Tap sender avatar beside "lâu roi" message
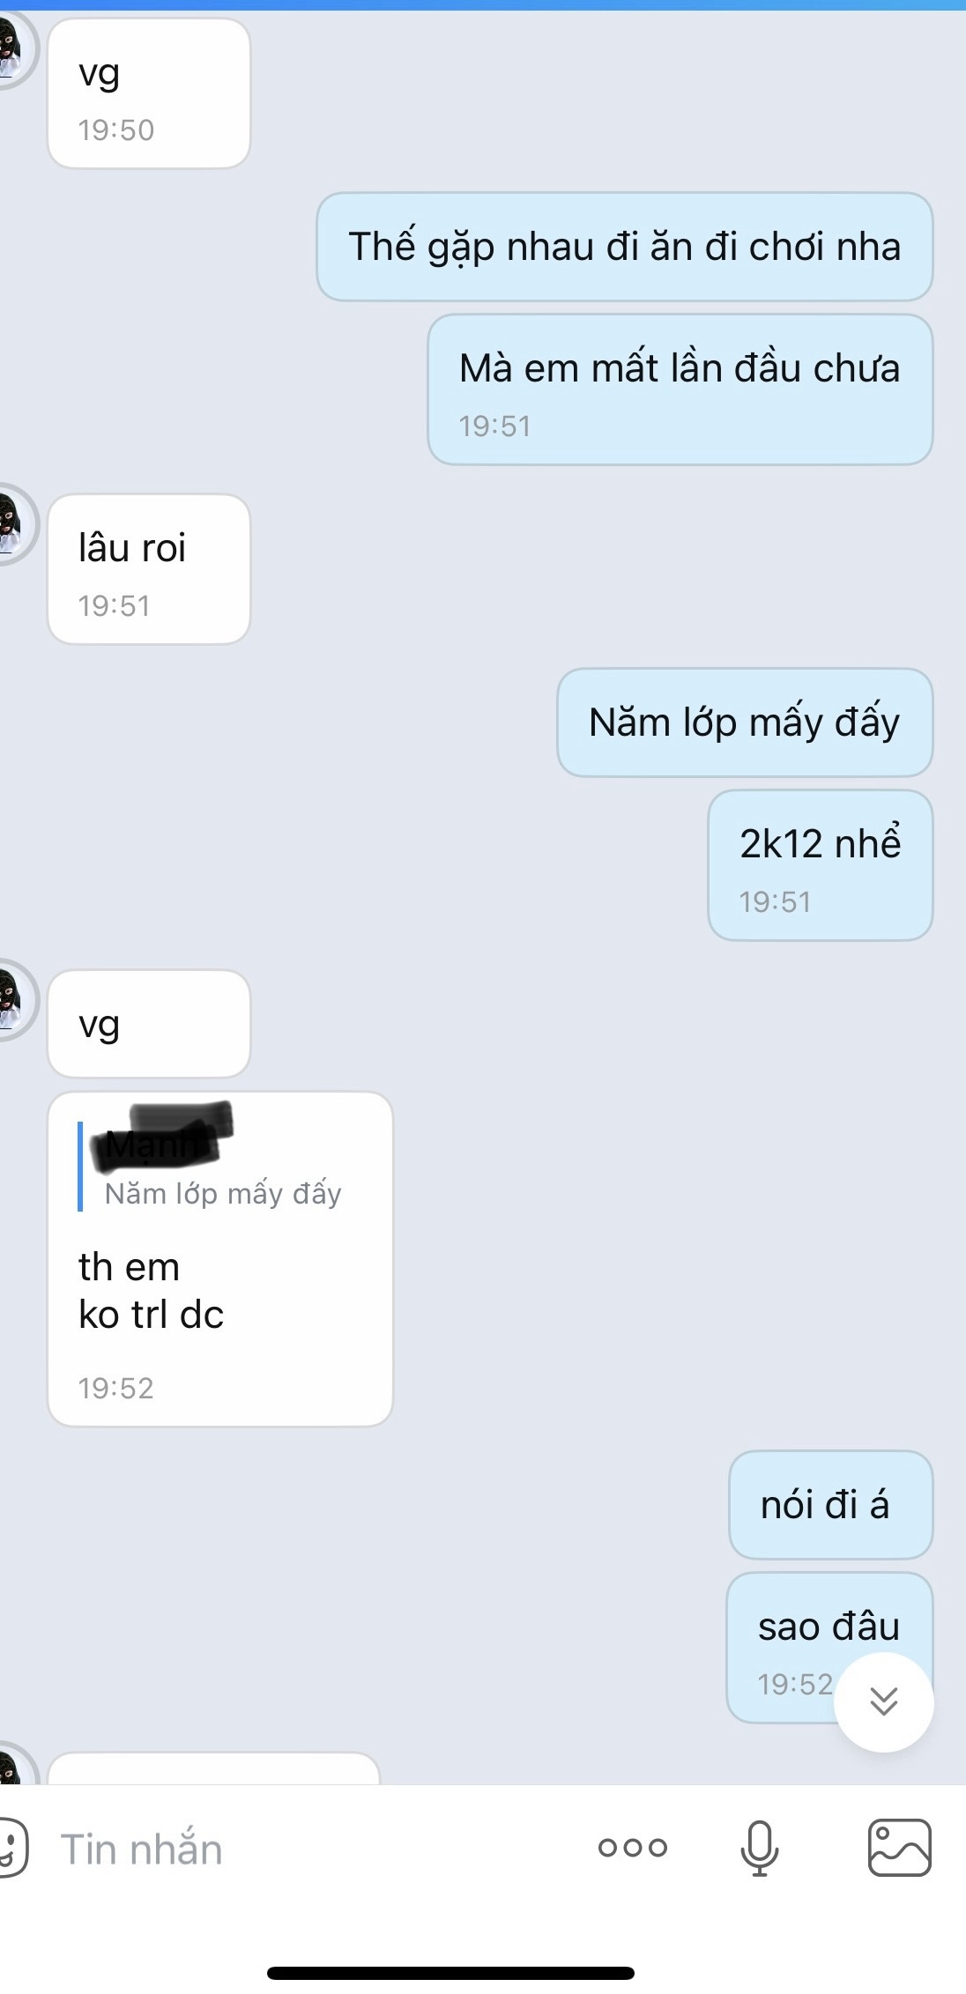 14,524
